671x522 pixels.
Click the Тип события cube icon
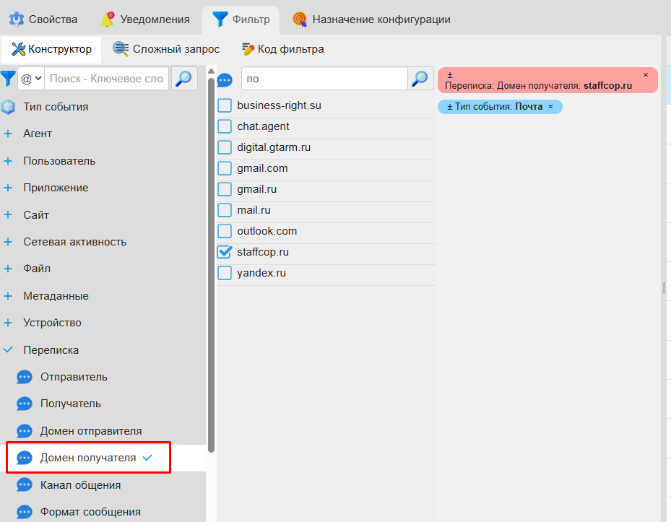click(x=8, y=107)
